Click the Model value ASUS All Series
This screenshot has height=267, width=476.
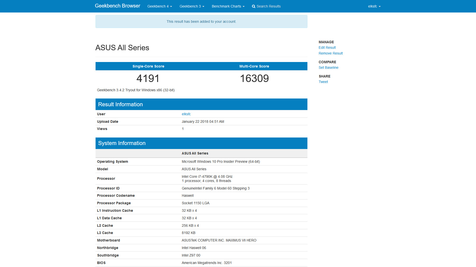[194, 169]
